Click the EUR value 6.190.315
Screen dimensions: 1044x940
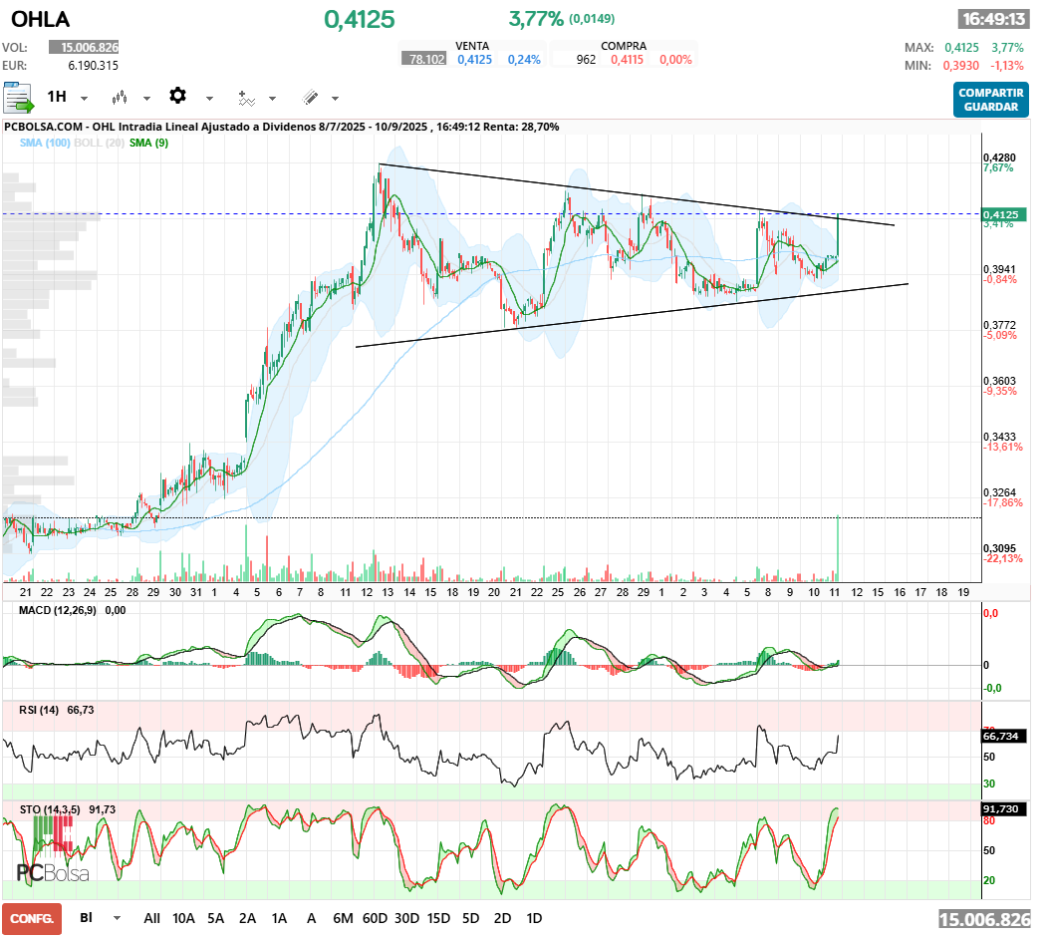[94, 65]
